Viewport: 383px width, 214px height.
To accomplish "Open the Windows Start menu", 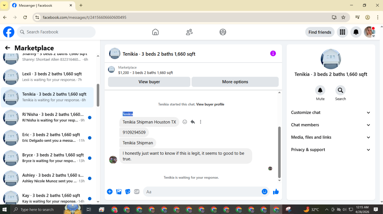I will point(4,209).
